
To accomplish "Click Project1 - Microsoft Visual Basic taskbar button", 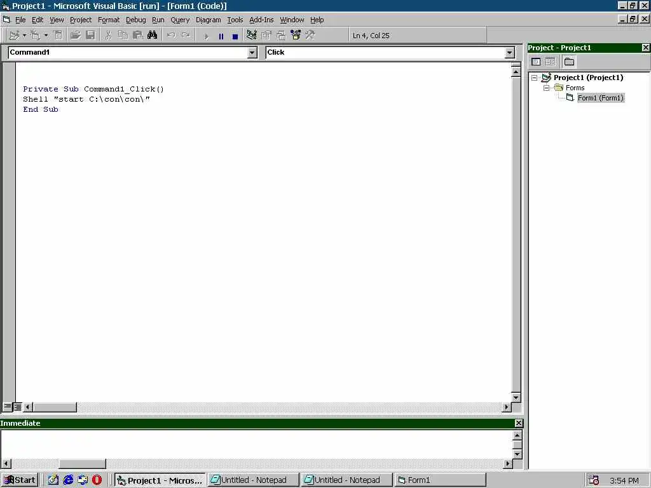I will [x=160, y=480].
